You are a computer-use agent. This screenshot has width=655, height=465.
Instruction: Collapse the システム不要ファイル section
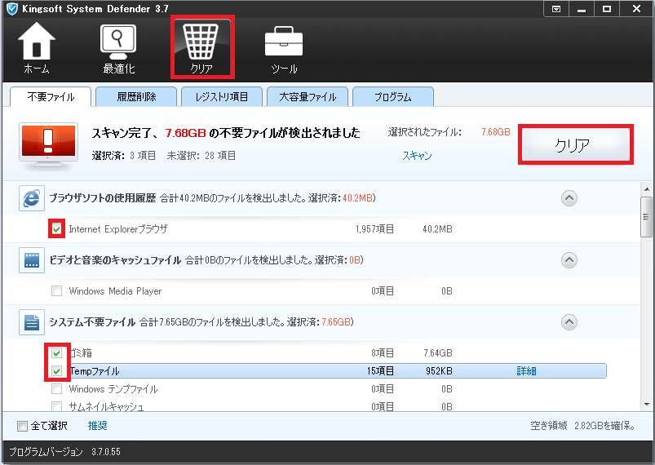click(569, 321)
